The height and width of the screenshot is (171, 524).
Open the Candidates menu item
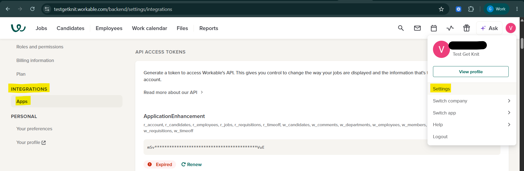(71, 28)
